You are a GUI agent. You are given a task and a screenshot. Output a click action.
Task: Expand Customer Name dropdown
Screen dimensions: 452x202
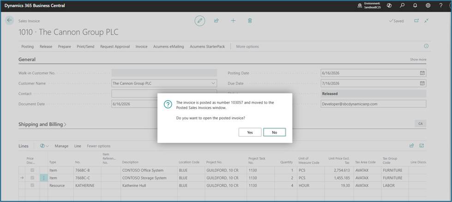tap(213, 83)
